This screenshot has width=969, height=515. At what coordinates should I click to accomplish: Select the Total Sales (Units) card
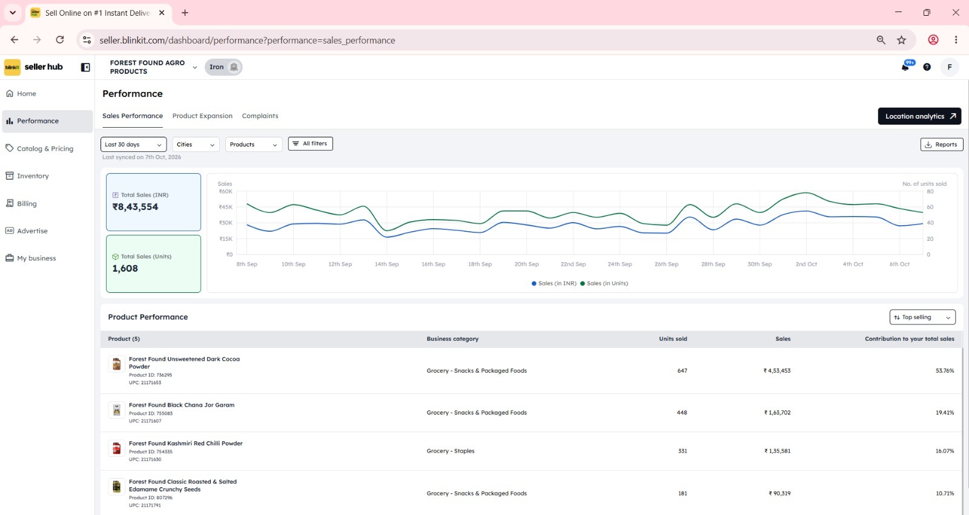click(153, 264)
